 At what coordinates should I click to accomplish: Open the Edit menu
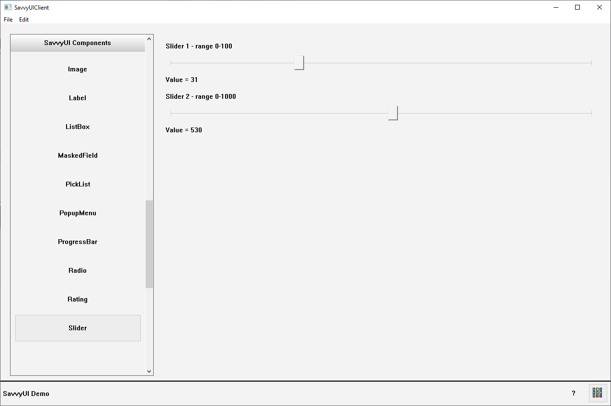coord(24,20)
